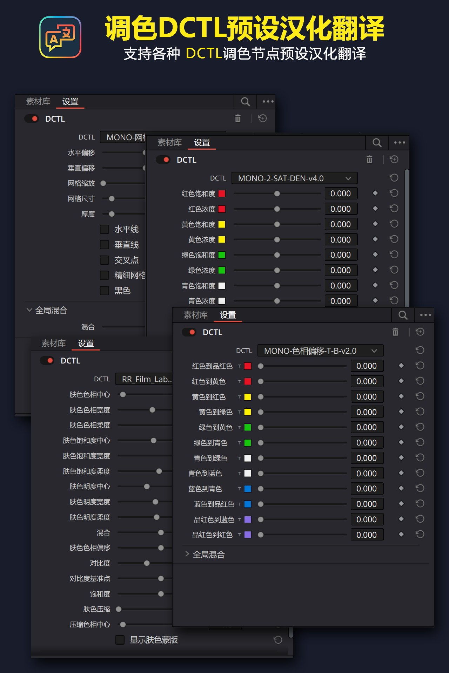Click the red swatch beside 红色浓度

[x=222, y=209]
